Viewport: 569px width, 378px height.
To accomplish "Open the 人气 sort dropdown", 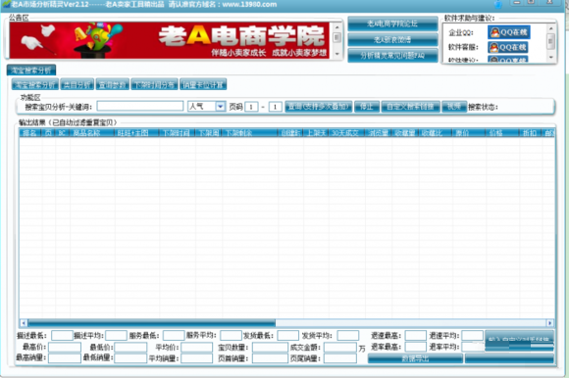I will pyautogui.click(x=220, y=106).
